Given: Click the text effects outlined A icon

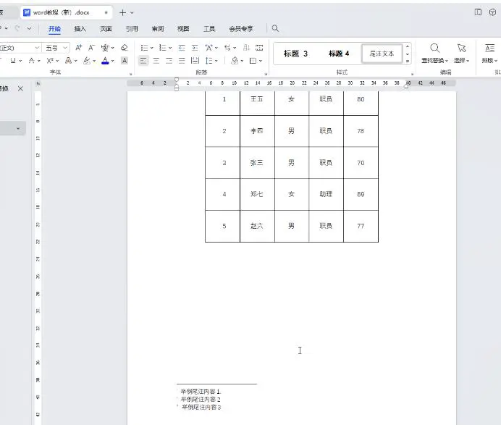Looking at the screenshot, I should point(68,60).
